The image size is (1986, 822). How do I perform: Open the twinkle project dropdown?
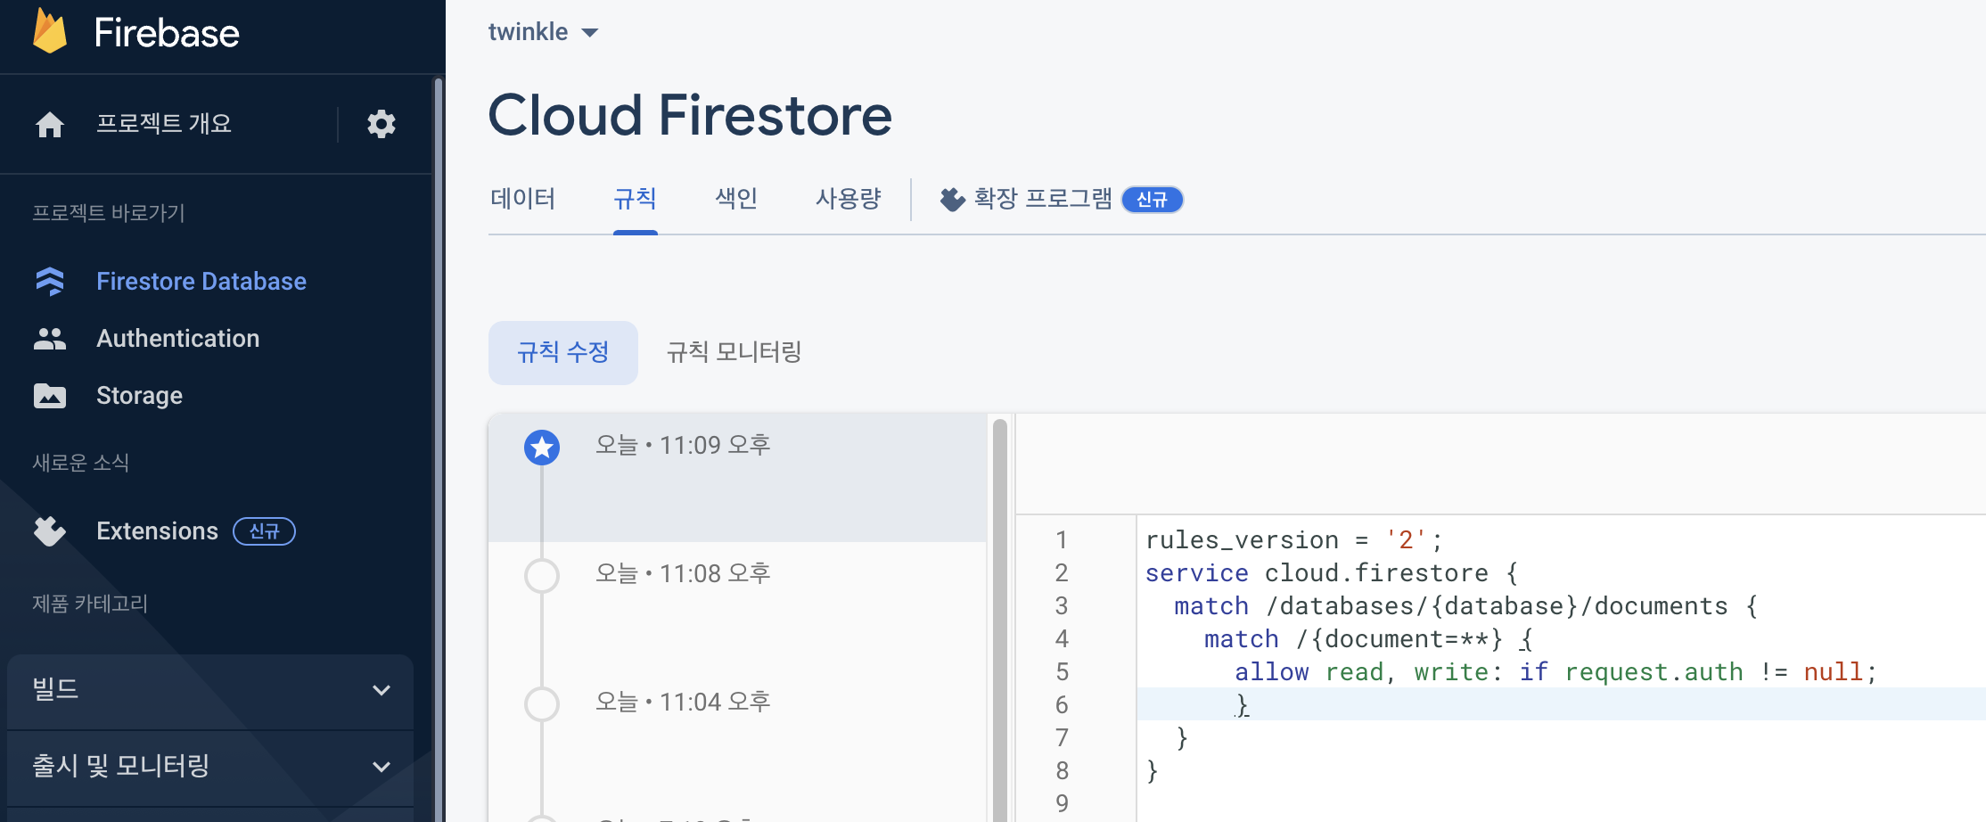543,31
